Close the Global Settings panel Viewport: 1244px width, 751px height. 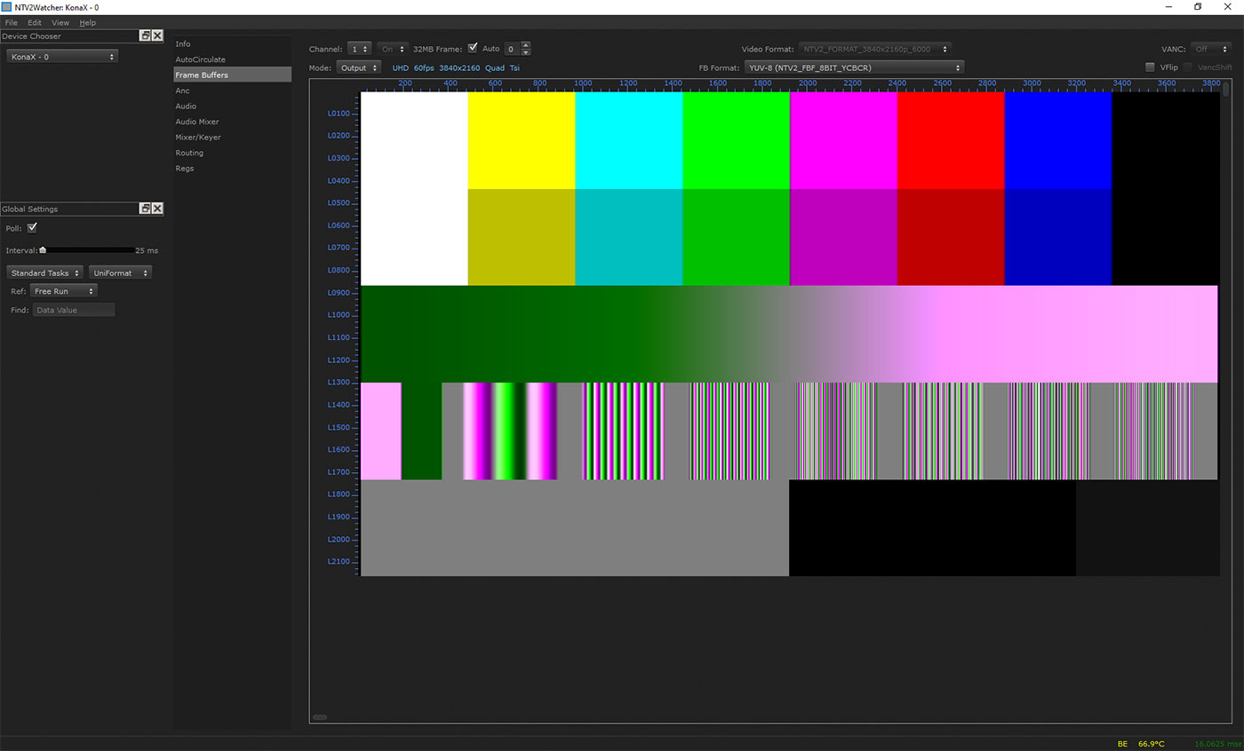157,209
